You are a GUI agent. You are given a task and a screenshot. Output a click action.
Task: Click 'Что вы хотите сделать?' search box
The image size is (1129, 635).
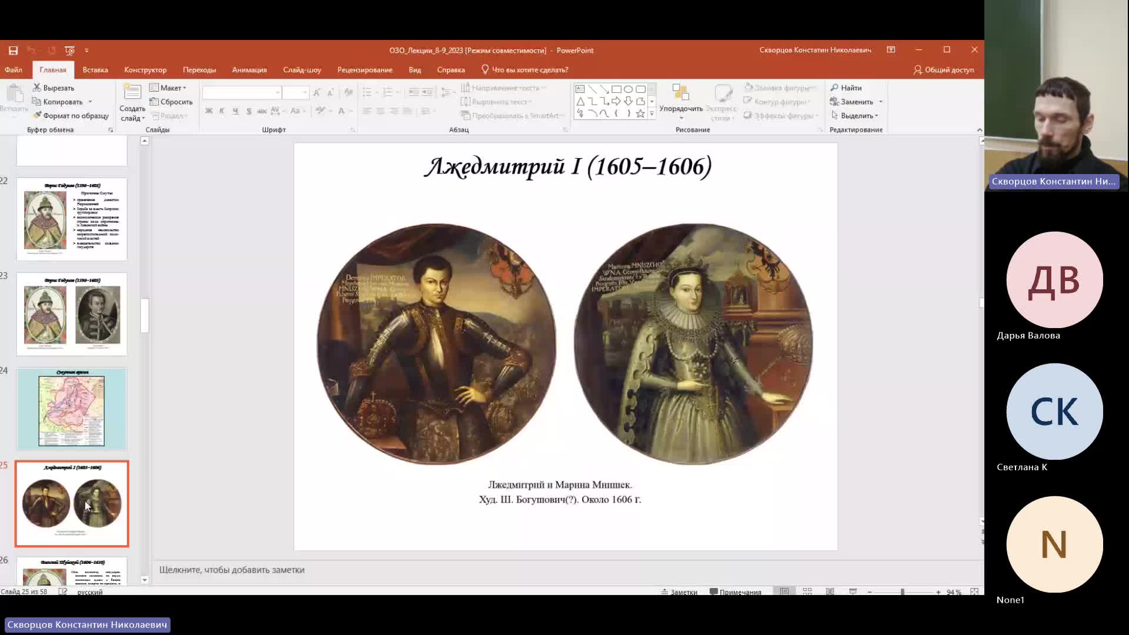[x=525, y=70]
